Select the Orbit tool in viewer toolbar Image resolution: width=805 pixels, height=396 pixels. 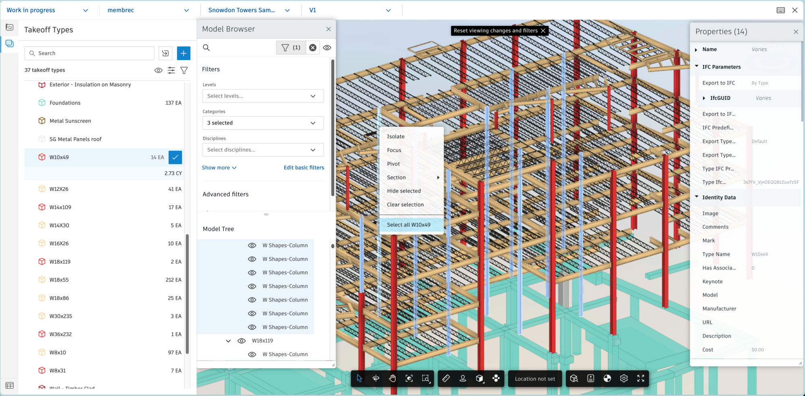point(376,378)
